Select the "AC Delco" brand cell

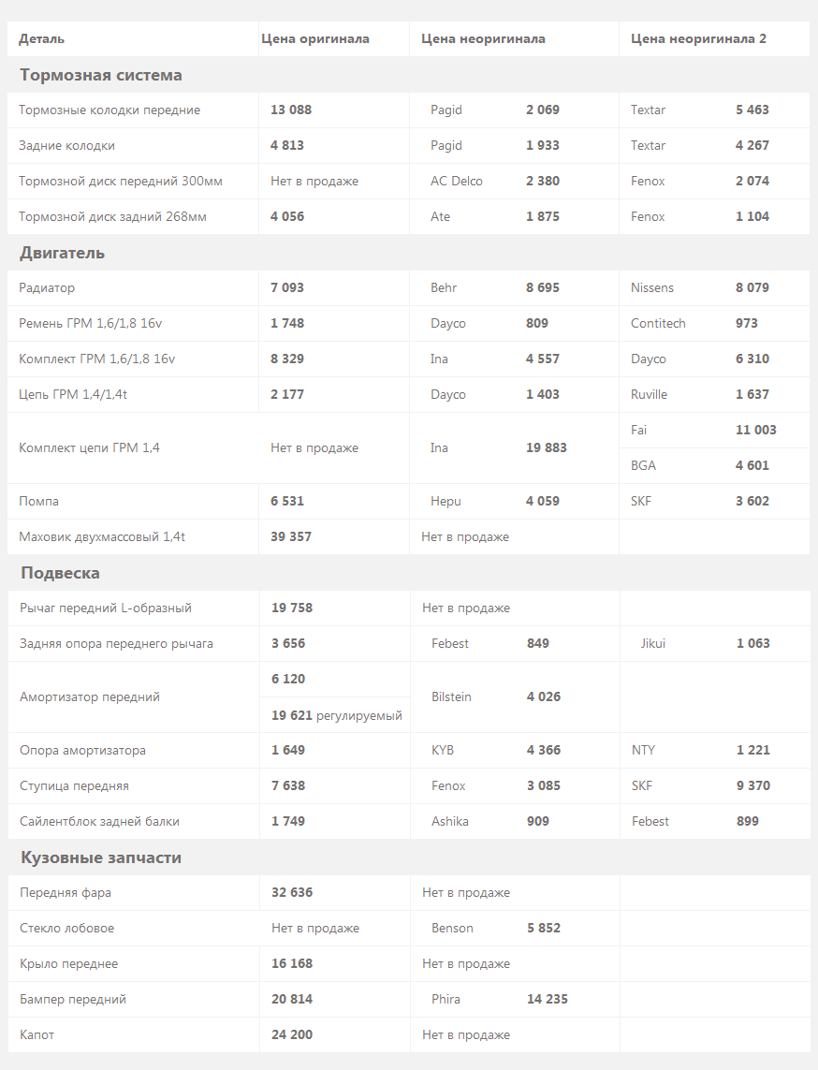457,181
